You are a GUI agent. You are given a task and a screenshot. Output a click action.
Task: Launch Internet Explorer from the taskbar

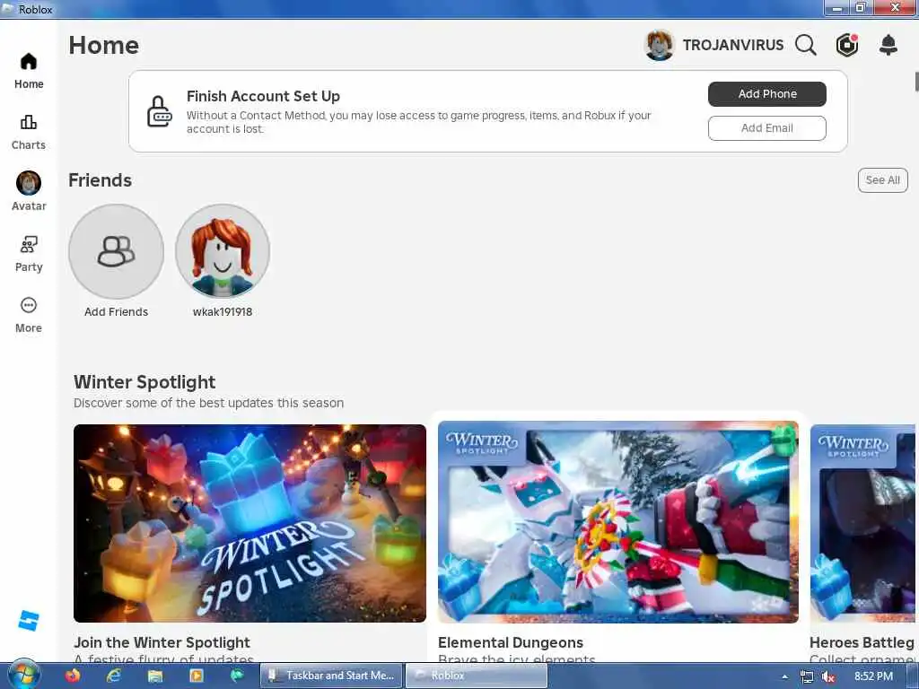[x=114, y=676]
